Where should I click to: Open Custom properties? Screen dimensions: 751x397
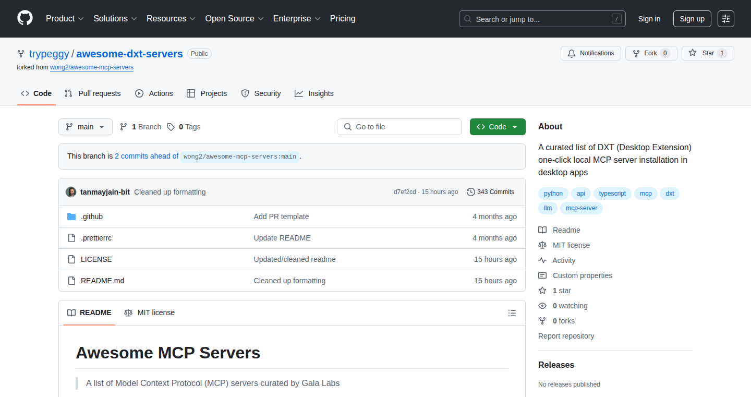pos(575,275)
